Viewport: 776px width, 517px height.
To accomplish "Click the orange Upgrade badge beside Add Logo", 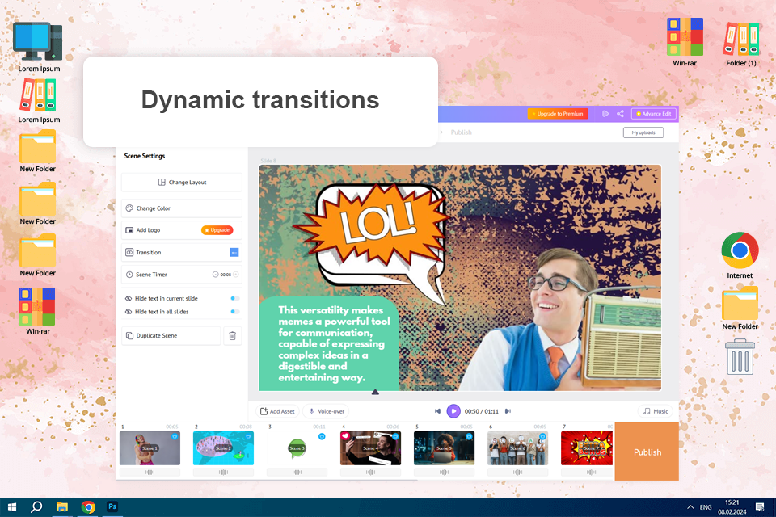I will pos(217,230).
